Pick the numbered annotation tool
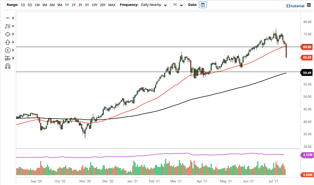The width and height of the screenshot is (314, 185). tap(8, 50)
